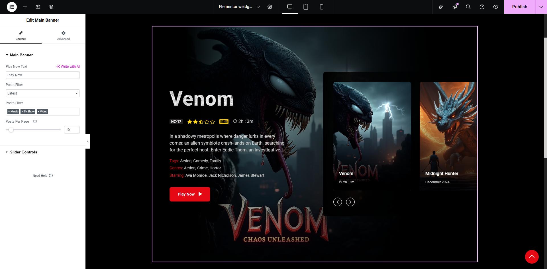Open the Latest posts filter dropdown
This screenshot has height=269, width=547.
[43, 93]
